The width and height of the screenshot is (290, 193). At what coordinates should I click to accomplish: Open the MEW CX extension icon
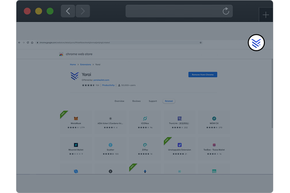[x=214, y=118]
